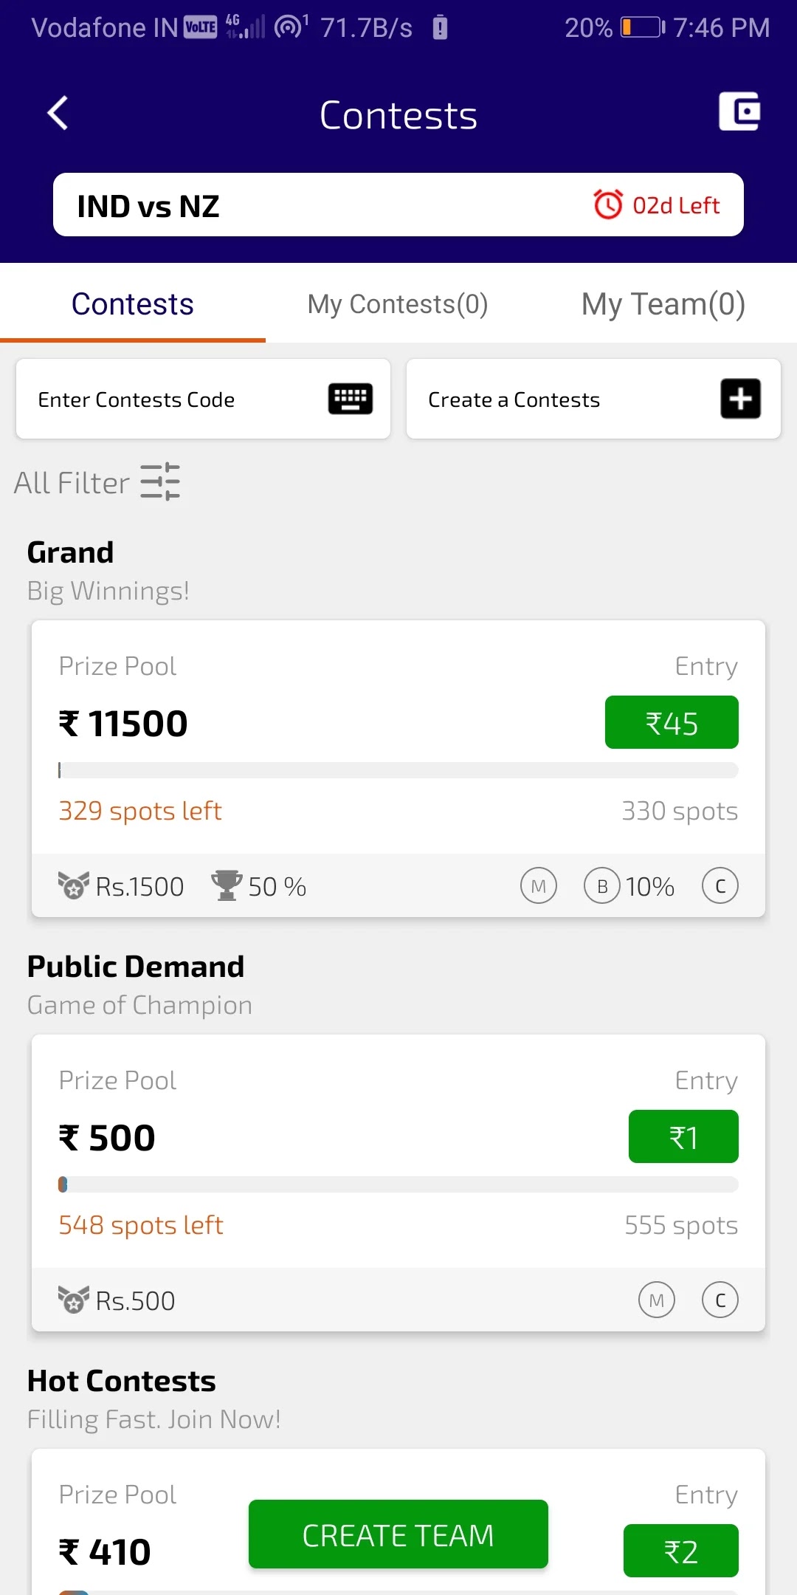Switch to My Contests(0) tab

pyautogui.click(x=398, y=304)
